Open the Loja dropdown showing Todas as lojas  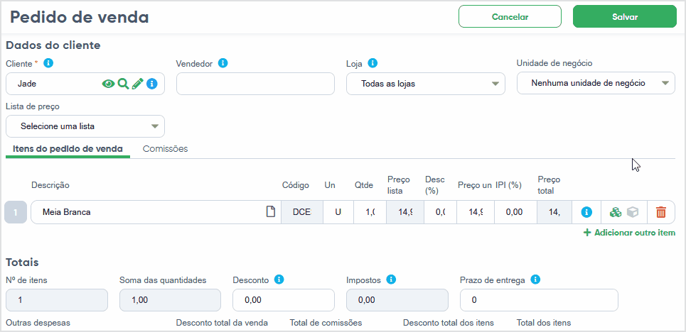click(426, 84)
